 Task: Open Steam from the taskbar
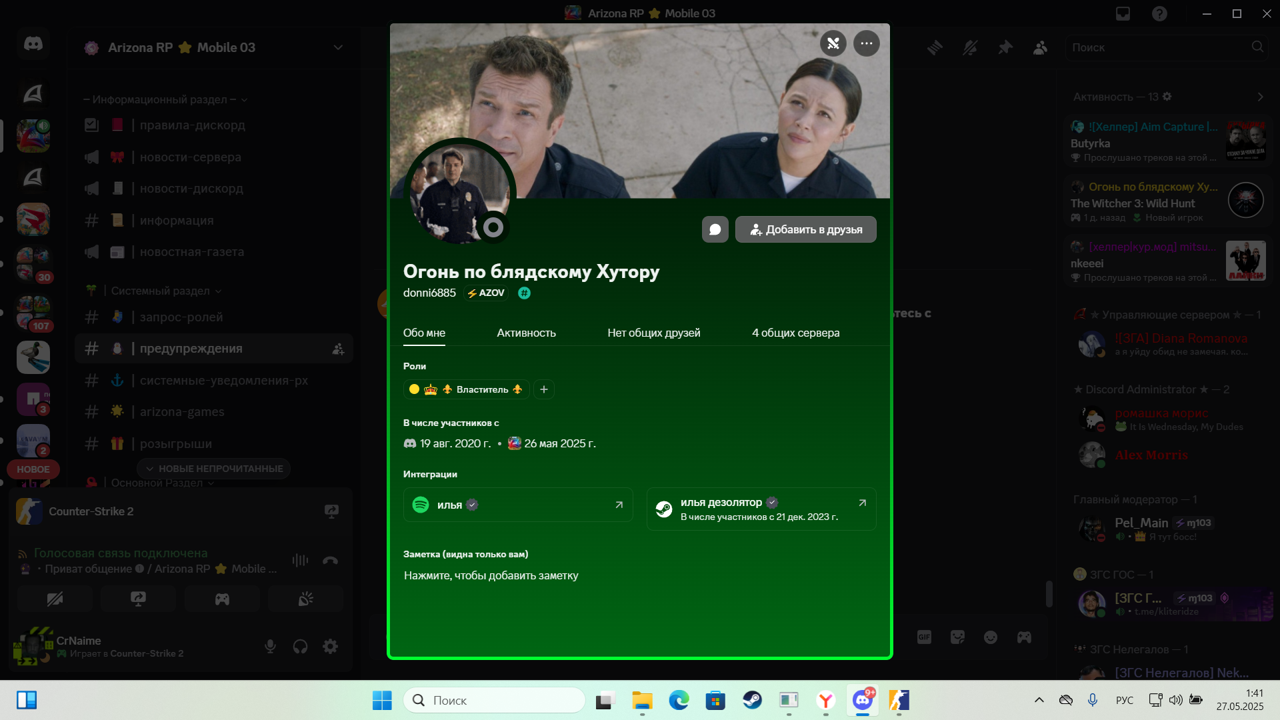(x=752, y=700)
